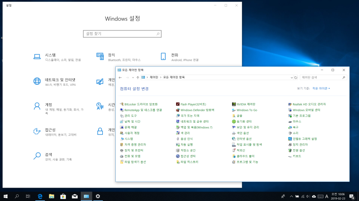The image size is (359, 201).
Task: Open Mail app from taskbar
Action: tap(74, 196)
